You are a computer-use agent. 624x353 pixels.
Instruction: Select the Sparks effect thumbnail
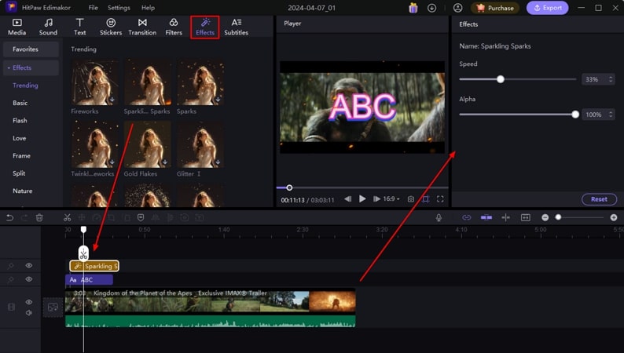[200, 82]
